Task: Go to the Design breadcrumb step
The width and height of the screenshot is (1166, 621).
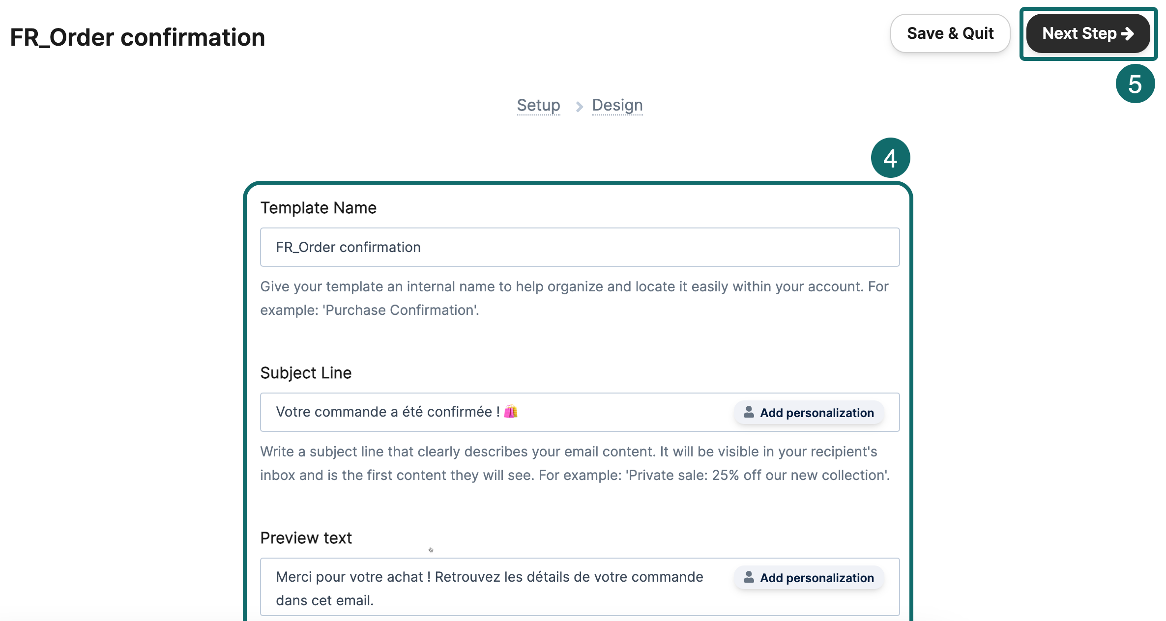Action: 617,105
